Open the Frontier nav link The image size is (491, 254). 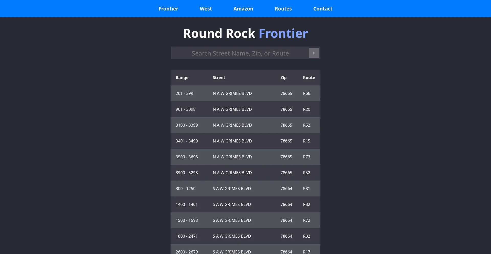(x=168, y=9)
